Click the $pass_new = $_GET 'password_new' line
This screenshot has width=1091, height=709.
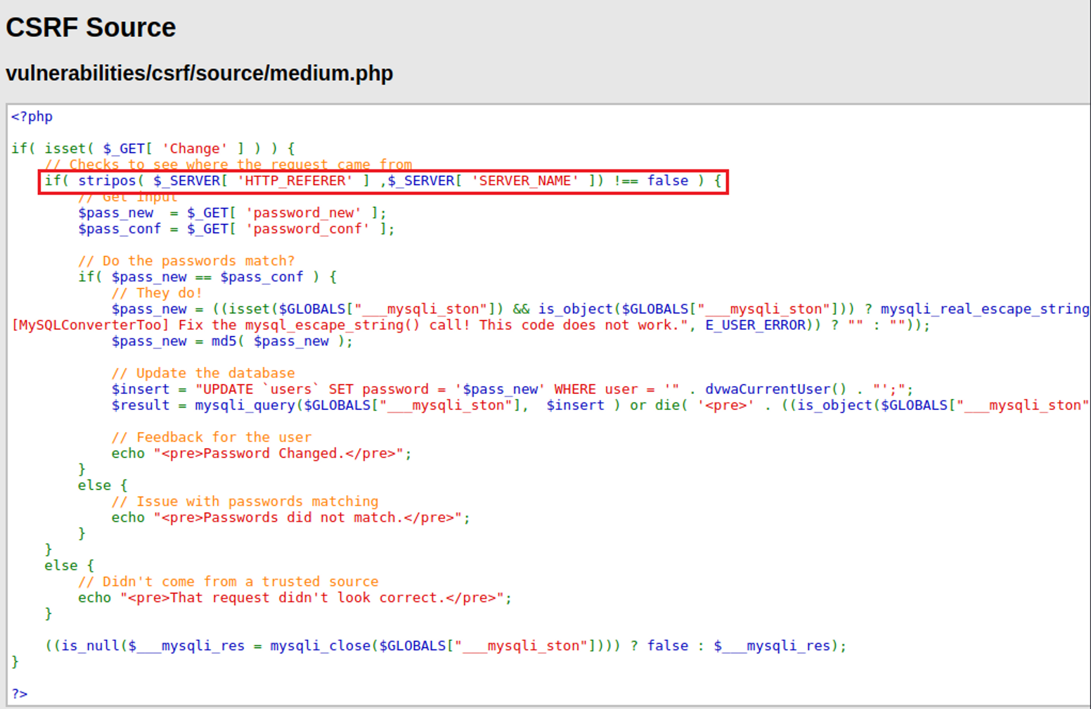point(232,213)
